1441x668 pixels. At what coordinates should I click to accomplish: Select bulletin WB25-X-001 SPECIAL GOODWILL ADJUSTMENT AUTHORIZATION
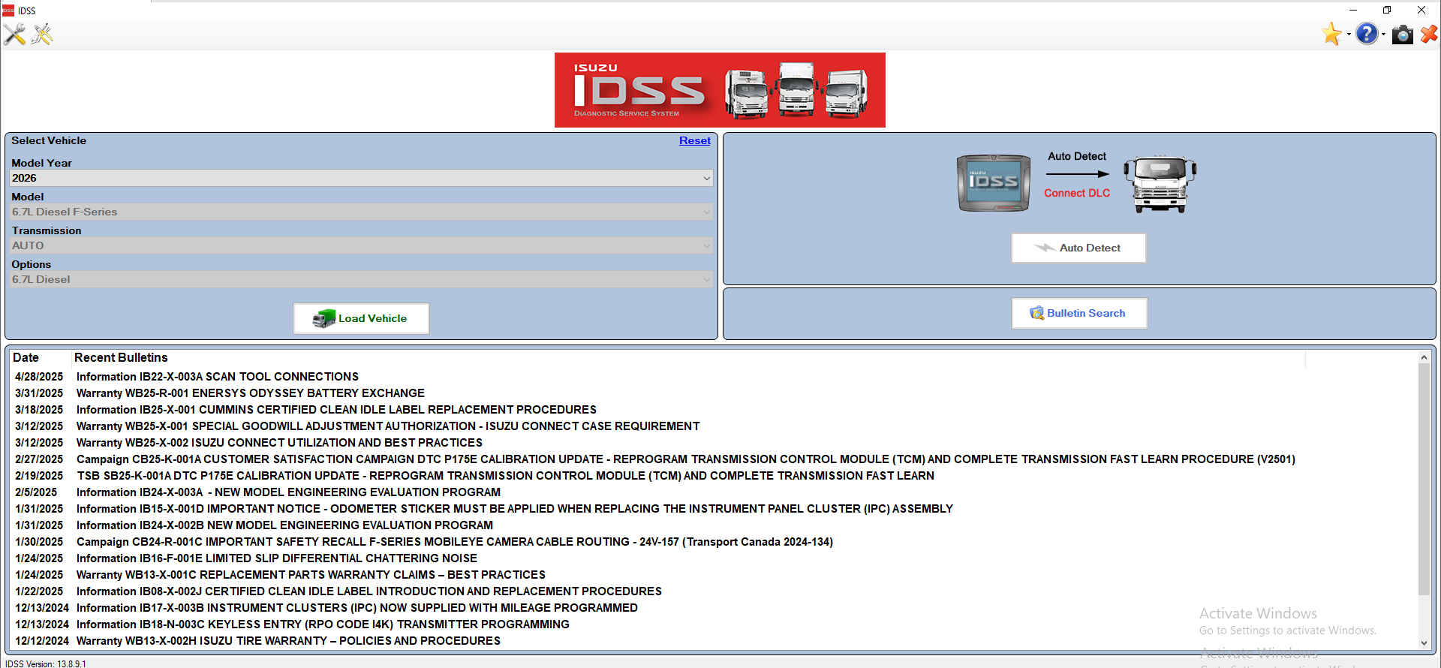[388, 426]
